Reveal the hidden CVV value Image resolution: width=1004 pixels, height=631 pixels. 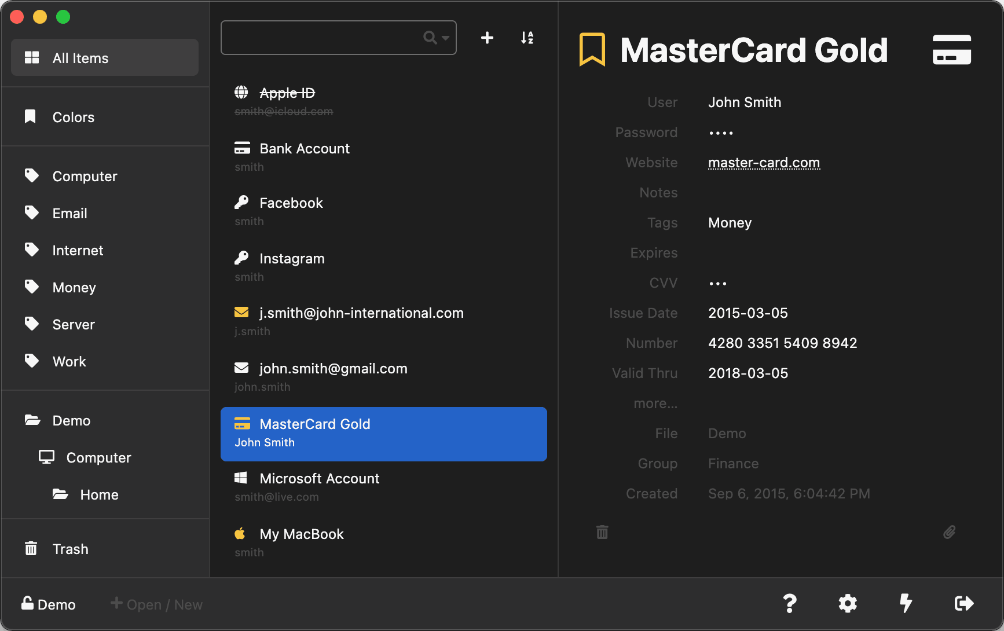click(717, 284)
